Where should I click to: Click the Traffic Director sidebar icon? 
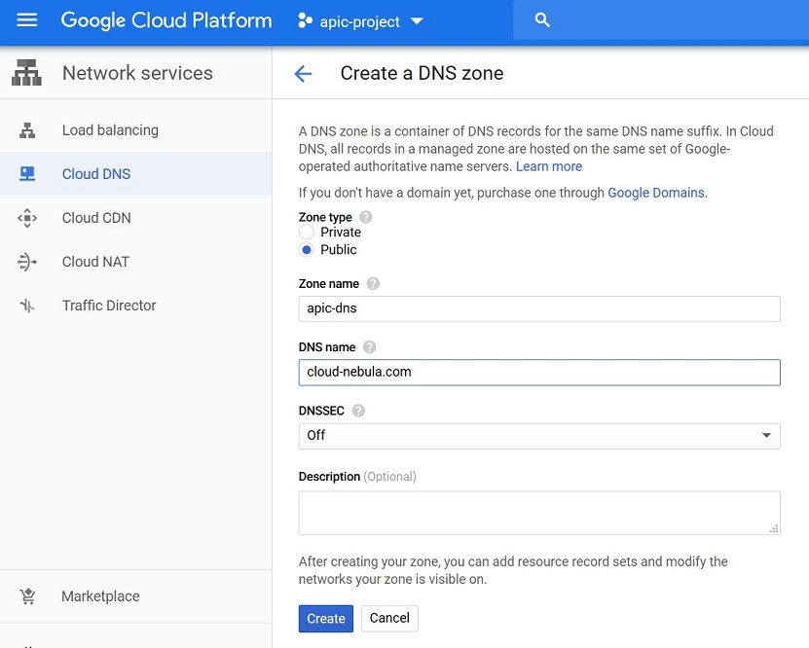click(x=27, y=306)
